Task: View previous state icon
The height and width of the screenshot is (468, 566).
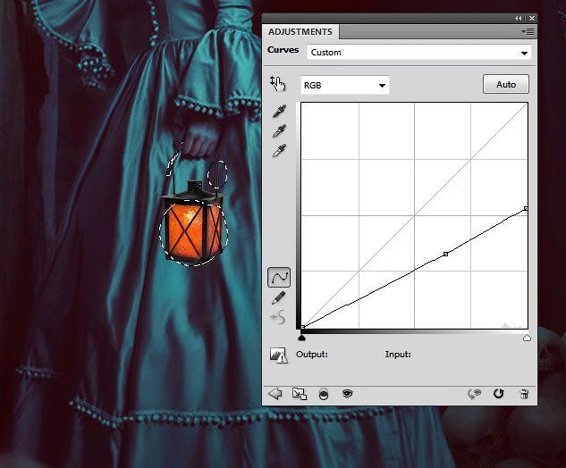Action: click(x=475, y=394)
